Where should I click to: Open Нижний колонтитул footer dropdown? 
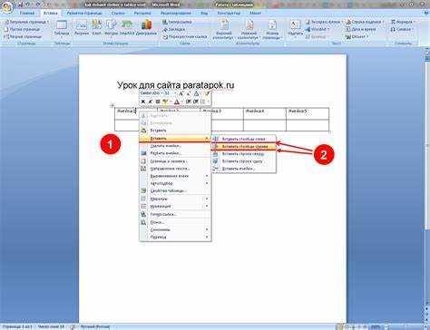249,30
